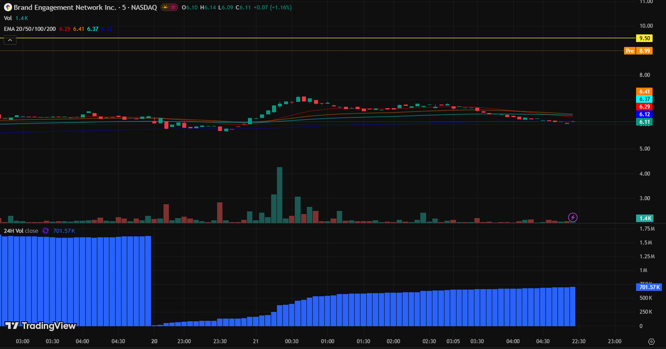666x349 pixels.
Task: Click the 23:30 time axis label
Action: 220,341
